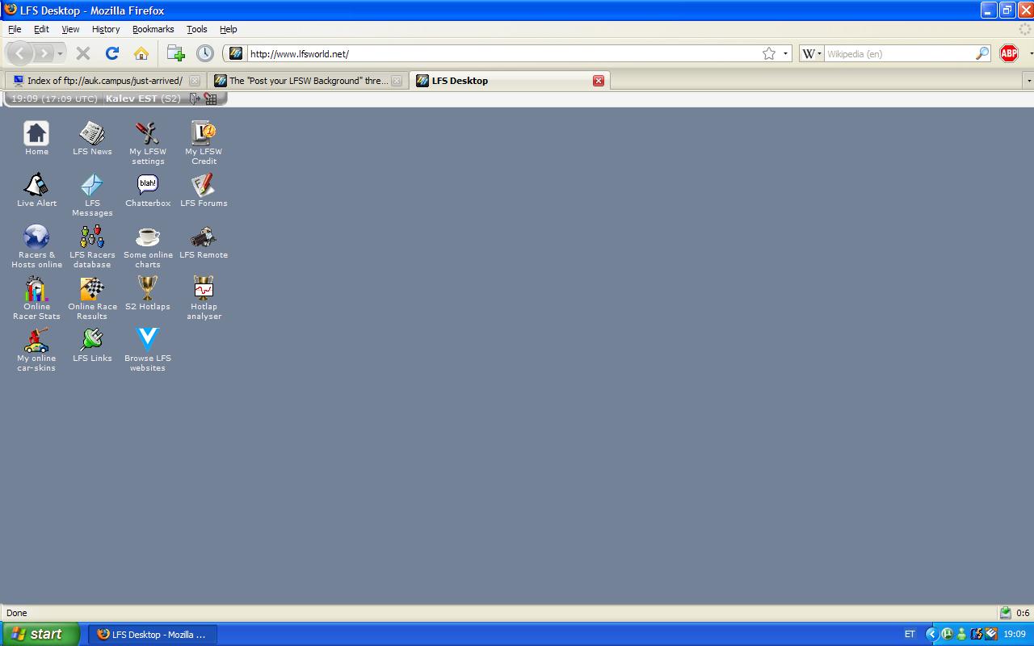
Task: Click the logout door icon in LFS bar
Action: pos(194,99)
